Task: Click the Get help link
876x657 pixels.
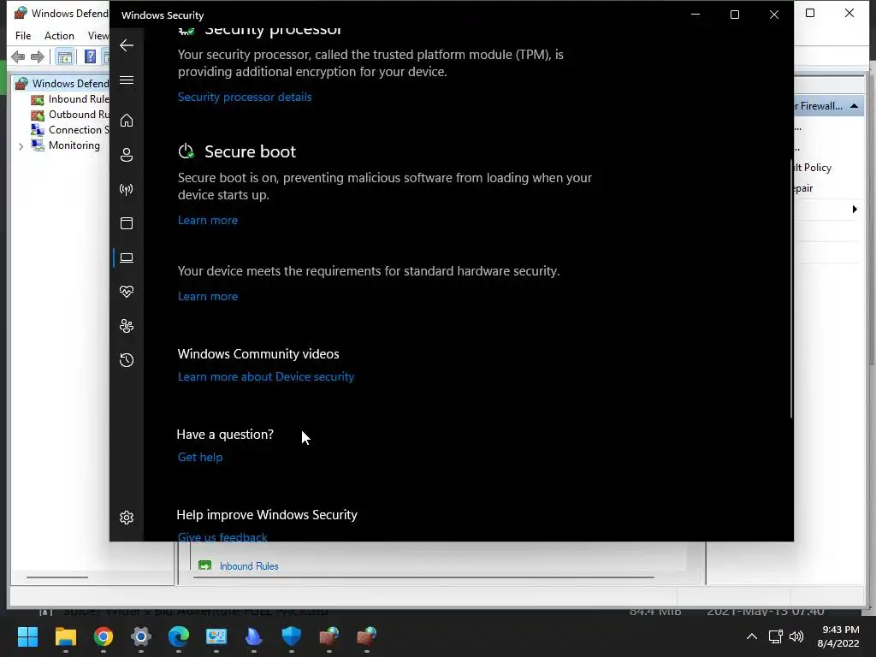Action: click(x=200, y=457)
